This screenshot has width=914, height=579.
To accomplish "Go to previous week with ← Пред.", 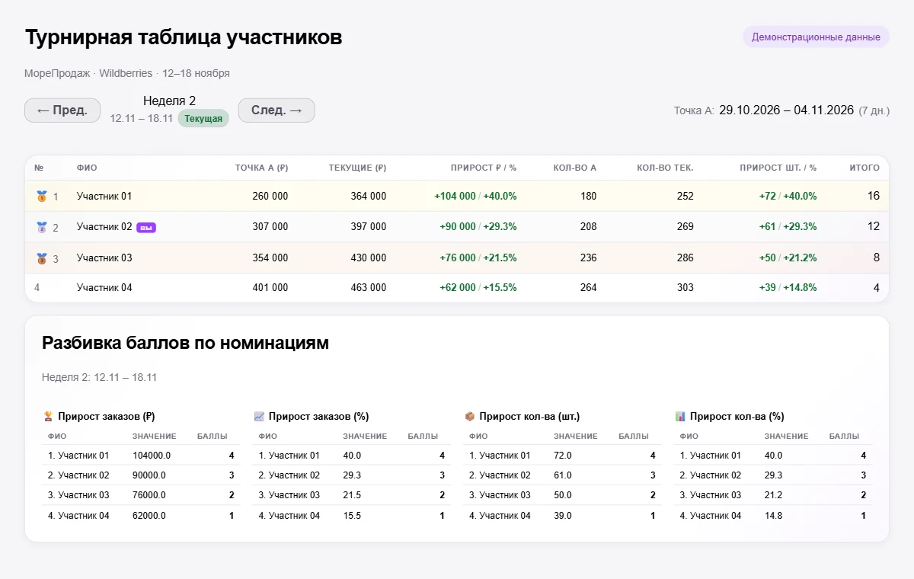I will (62, 110).
